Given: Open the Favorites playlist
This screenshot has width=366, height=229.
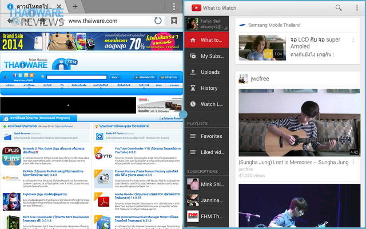Looking at the screenshot, I should [x=206, y=136].
